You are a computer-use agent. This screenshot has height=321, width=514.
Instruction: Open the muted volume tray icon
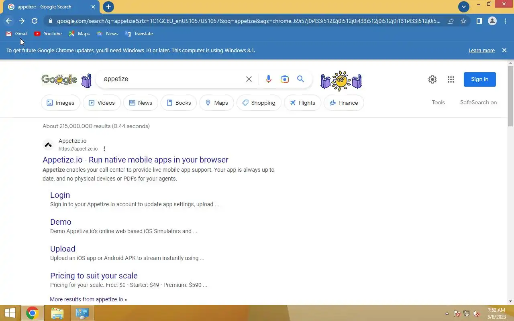pos(477,313)
